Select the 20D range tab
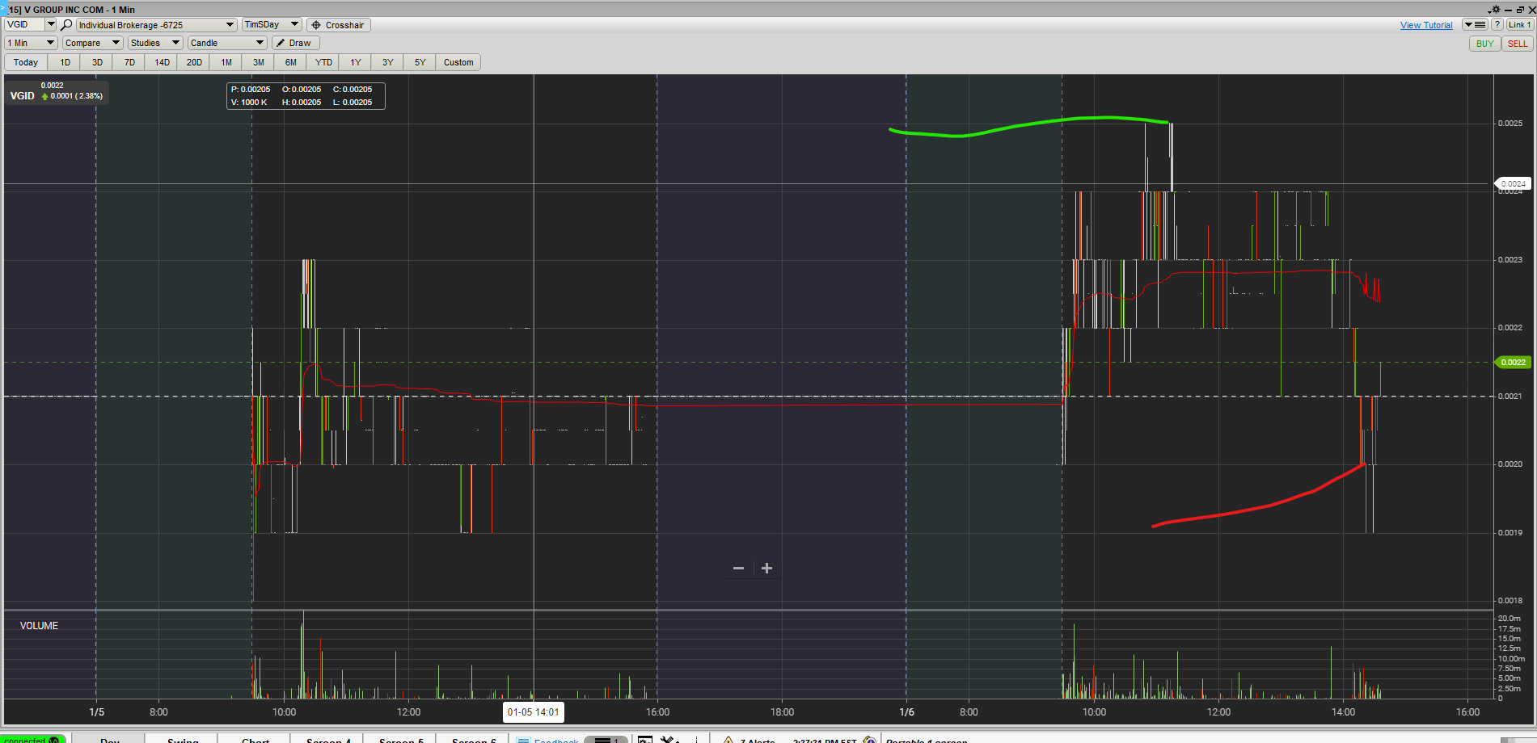 point(194,62)
